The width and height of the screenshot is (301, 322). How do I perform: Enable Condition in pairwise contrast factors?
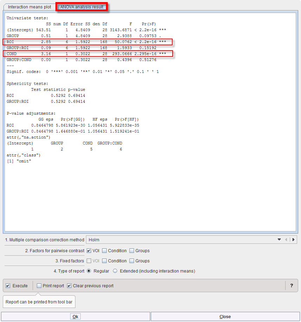coord(105,251)
